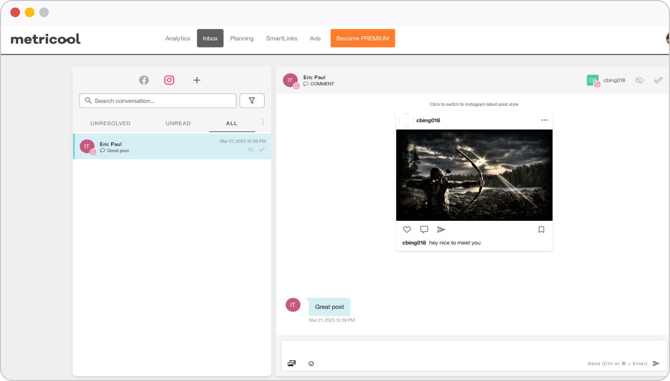The width and height of the screenshot is (670, 381).
Task: Switch to the UNREAD tab
Action: tap(178, 123)
